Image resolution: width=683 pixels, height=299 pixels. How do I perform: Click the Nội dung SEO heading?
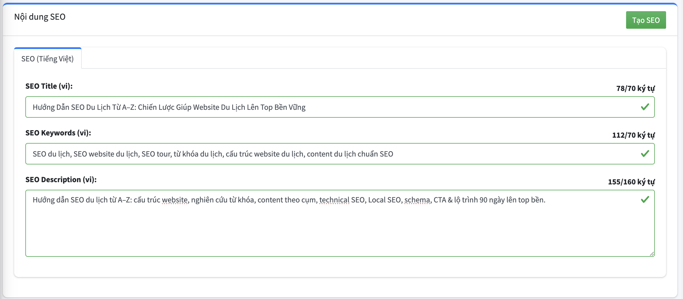[x=40, y=17]
